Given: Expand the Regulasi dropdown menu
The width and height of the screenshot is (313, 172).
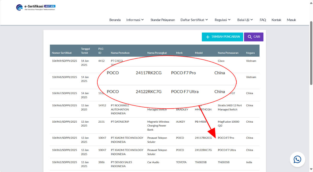Looking at the screenshot, I should click(x=223, y=20).
